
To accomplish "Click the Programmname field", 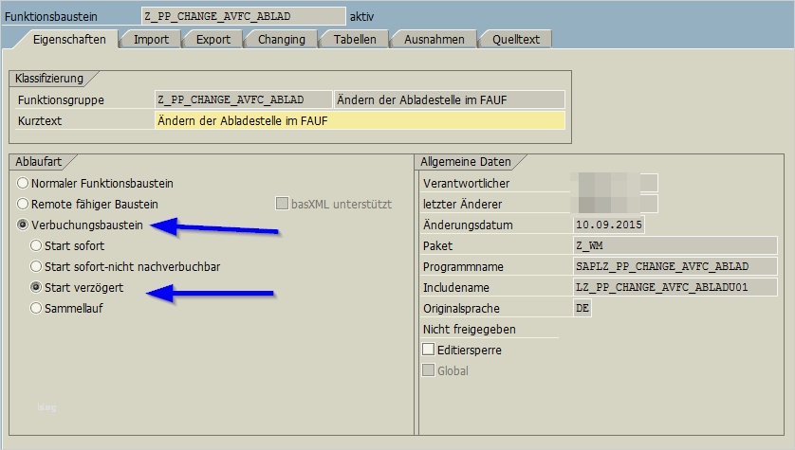I will pos(675,266).
